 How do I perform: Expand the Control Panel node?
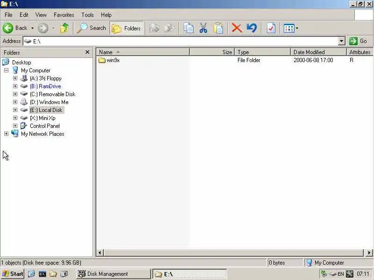point(15,126)
